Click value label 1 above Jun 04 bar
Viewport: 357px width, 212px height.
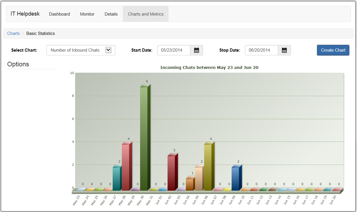193,173
